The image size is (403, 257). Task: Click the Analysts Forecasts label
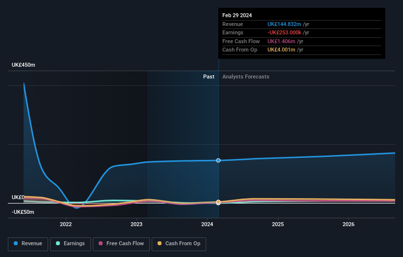[246, 77]
